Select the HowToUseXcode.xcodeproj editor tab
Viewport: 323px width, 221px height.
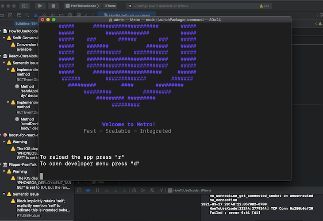click(127, 15)
